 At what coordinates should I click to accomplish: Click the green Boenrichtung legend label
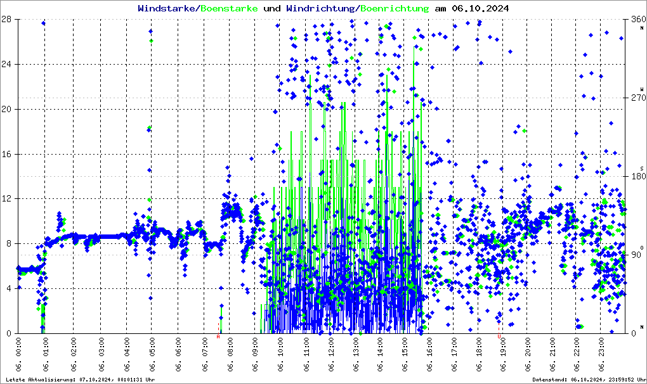pos(395,8)
